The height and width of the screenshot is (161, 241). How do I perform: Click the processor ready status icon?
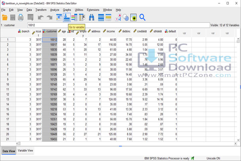(192, 158)
